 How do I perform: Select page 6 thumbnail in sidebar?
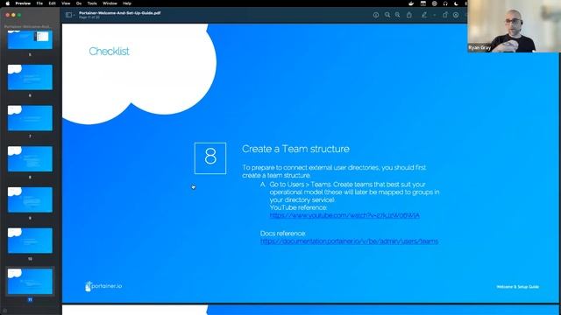(30, 77)
